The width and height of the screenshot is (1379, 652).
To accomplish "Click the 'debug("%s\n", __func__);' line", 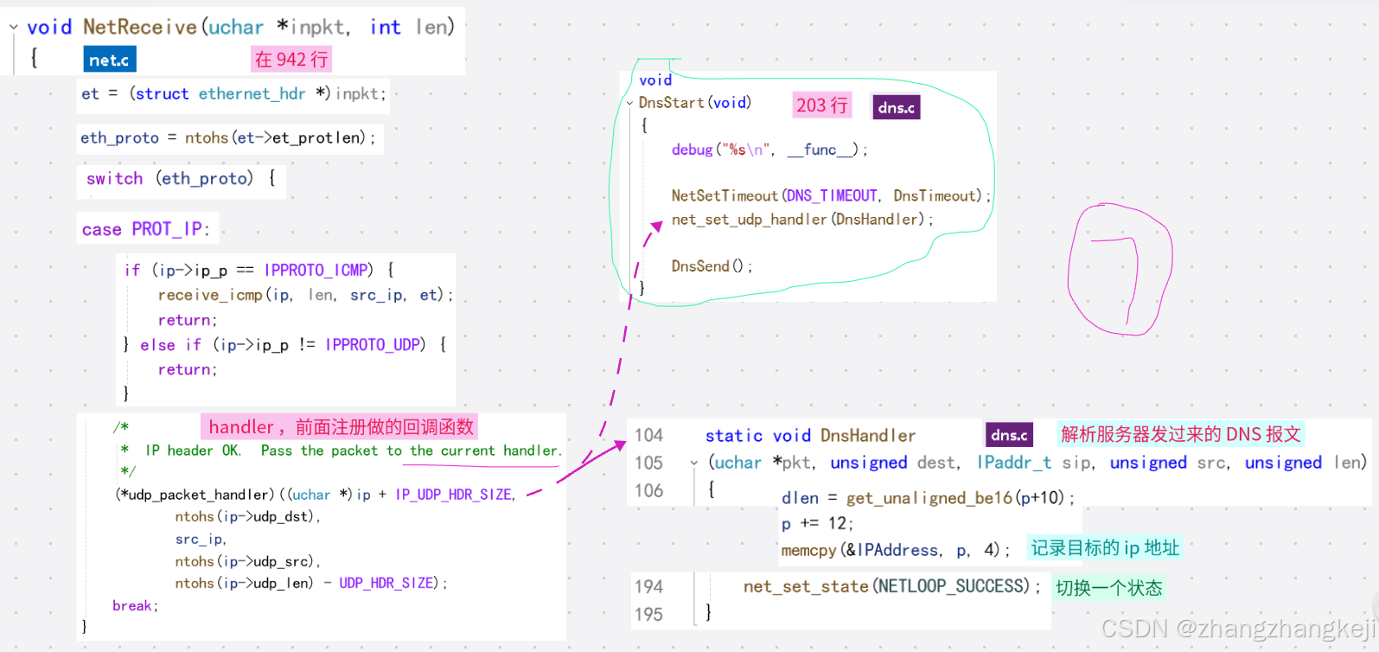I will point(769,150).
